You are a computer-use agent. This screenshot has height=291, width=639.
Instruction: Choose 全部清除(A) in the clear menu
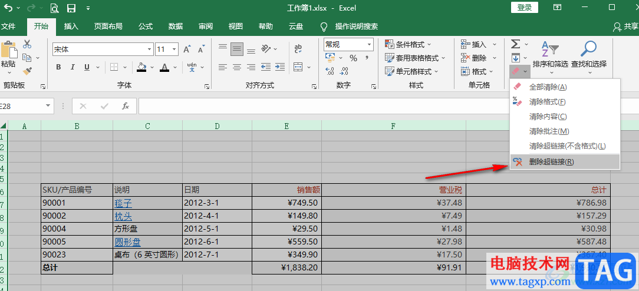click(565, 87)
